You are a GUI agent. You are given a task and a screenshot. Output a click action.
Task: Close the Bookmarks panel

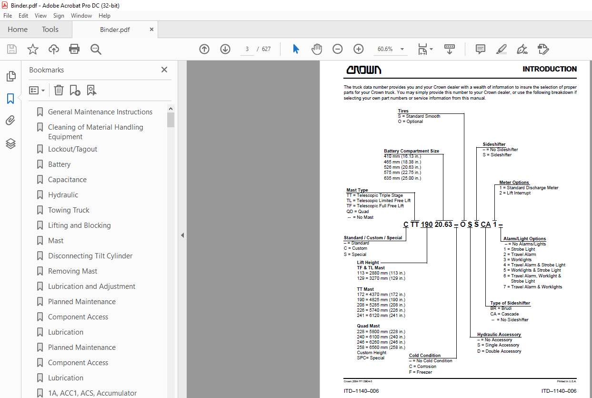(x=164, y=70)
